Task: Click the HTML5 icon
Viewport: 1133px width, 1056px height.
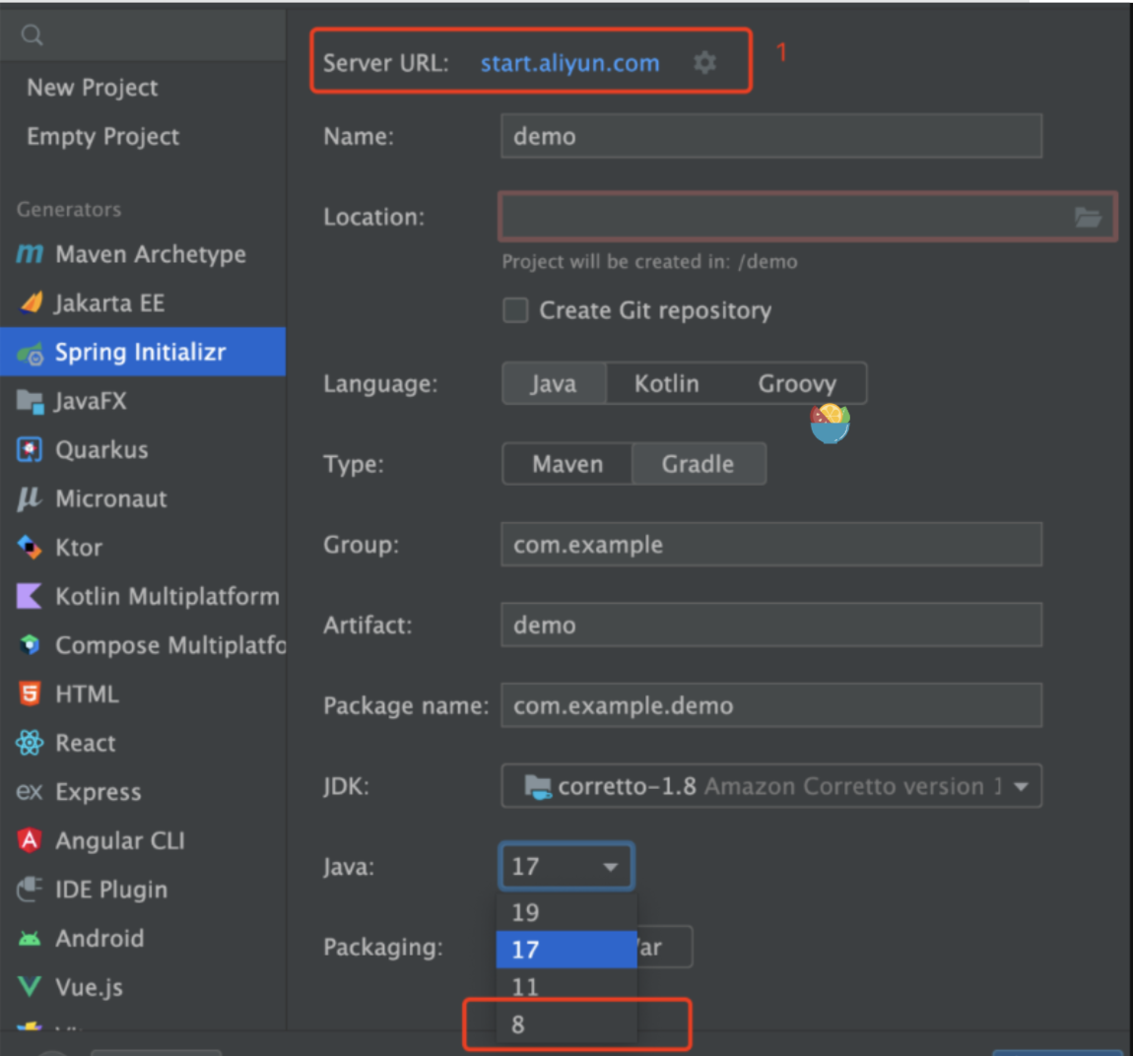Action: 29,693
